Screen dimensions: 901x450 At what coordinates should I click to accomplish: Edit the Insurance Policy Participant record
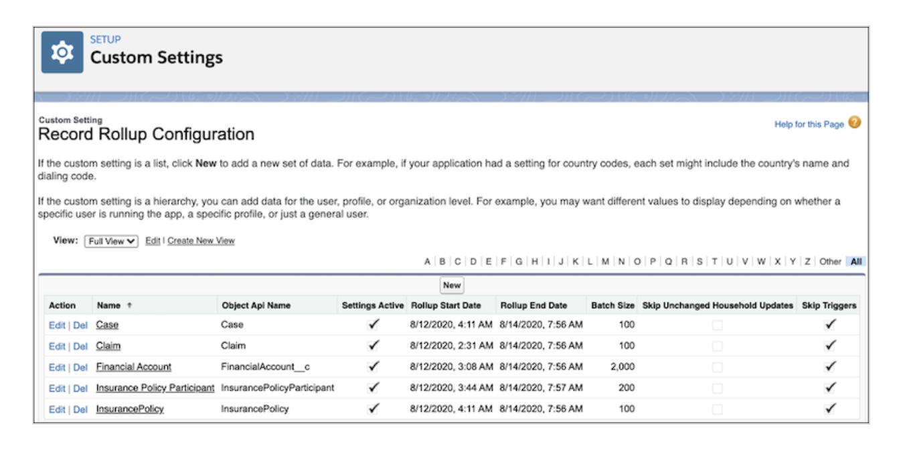click(x=57, y=388)
